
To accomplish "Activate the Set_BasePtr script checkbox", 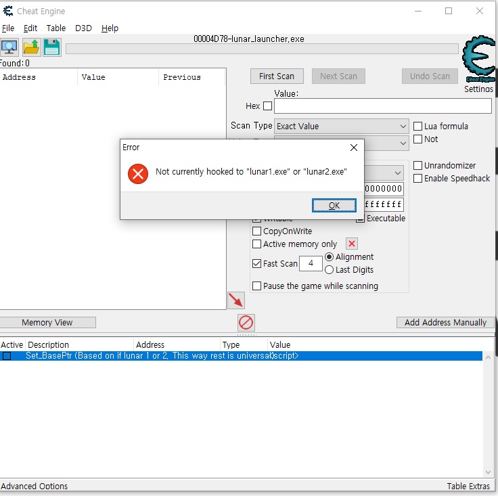I will pos(7,356).
